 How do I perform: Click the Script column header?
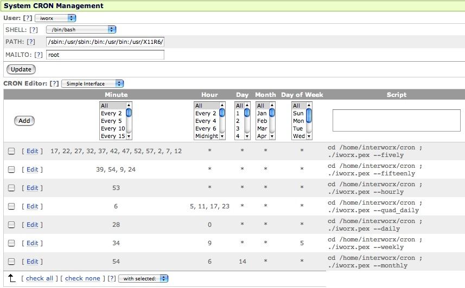397,95
